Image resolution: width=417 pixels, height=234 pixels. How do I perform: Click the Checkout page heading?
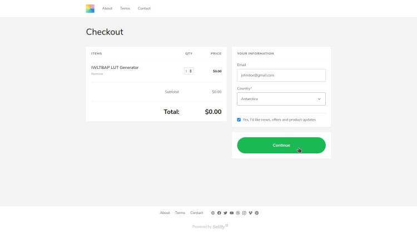pos(105,32)
